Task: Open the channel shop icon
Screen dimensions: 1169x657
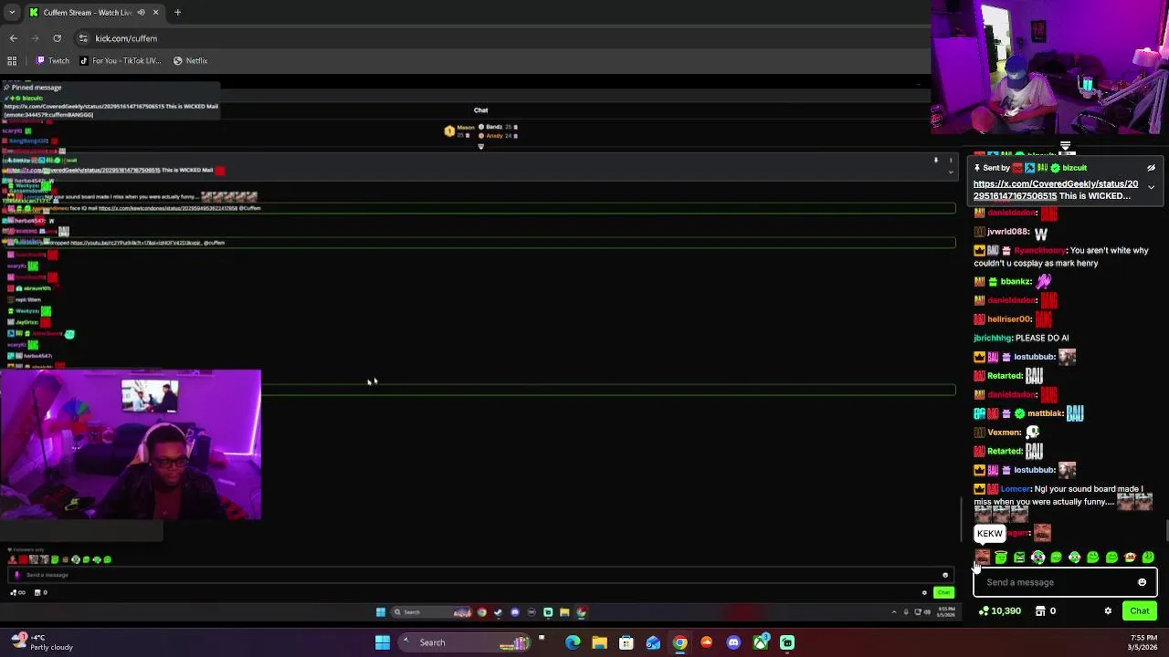Action: [1040, 610]
